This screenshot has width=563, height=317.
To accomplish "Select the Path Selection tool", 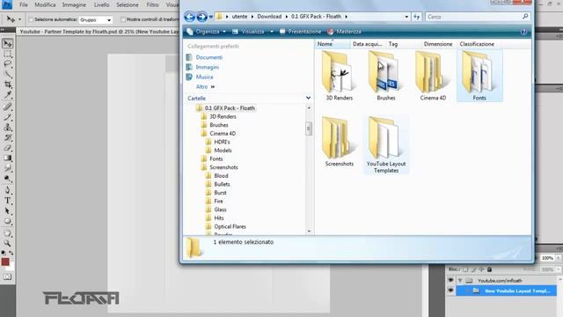I will 8,211.
